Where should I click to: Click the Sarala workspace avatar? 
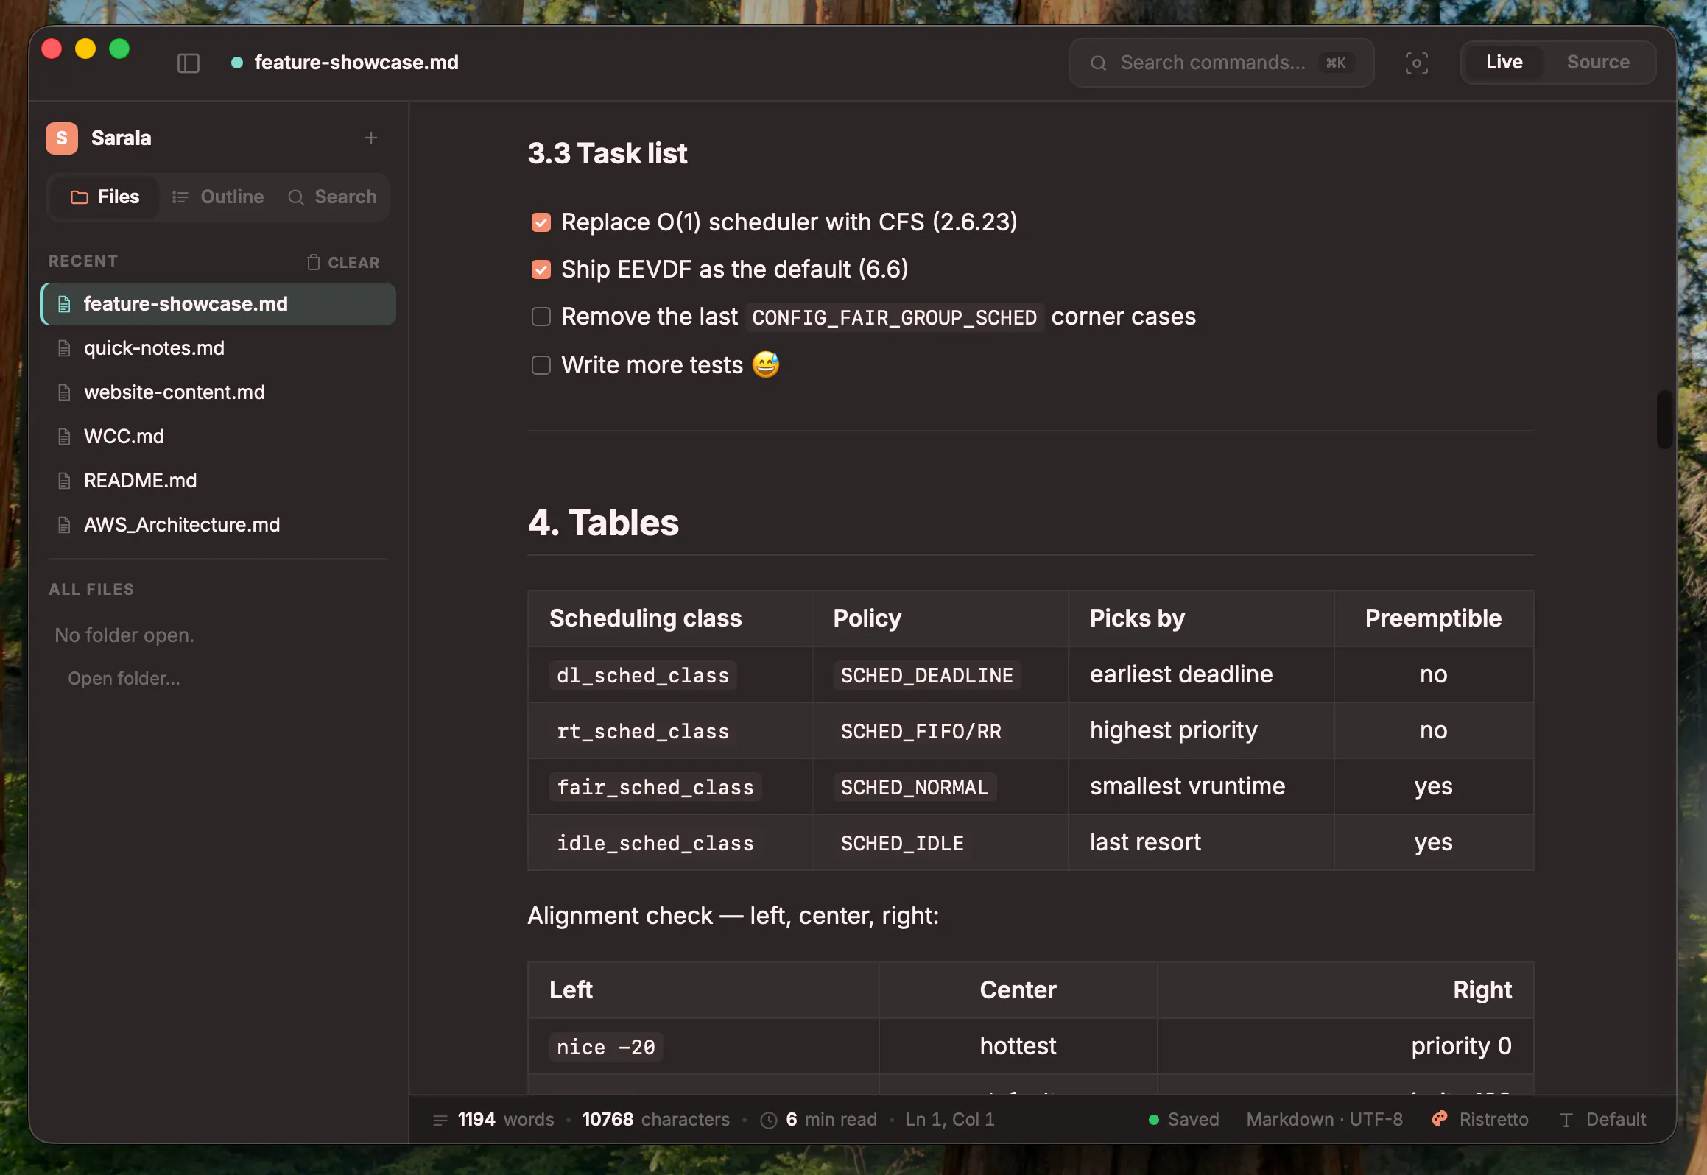click(62, 138)
